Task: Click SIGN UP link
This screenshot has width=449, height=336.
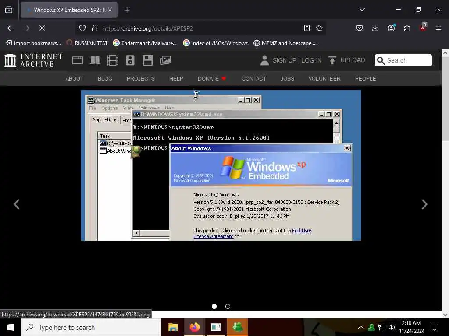Action: click(284, 60)
